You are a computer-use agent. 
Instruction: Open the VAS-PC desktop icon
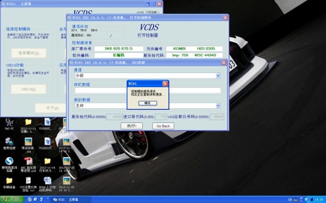tap(9, 123)
